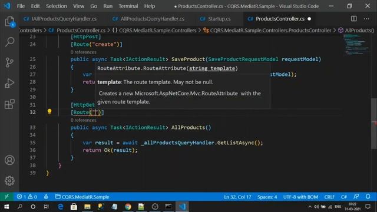Open the Run and Debug view
This screenshot has width=377, height=212.
9,83
